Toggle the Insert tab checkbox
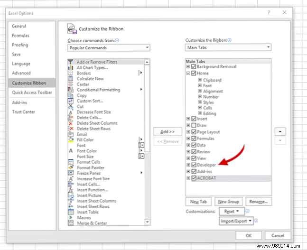 pos(194,119)
